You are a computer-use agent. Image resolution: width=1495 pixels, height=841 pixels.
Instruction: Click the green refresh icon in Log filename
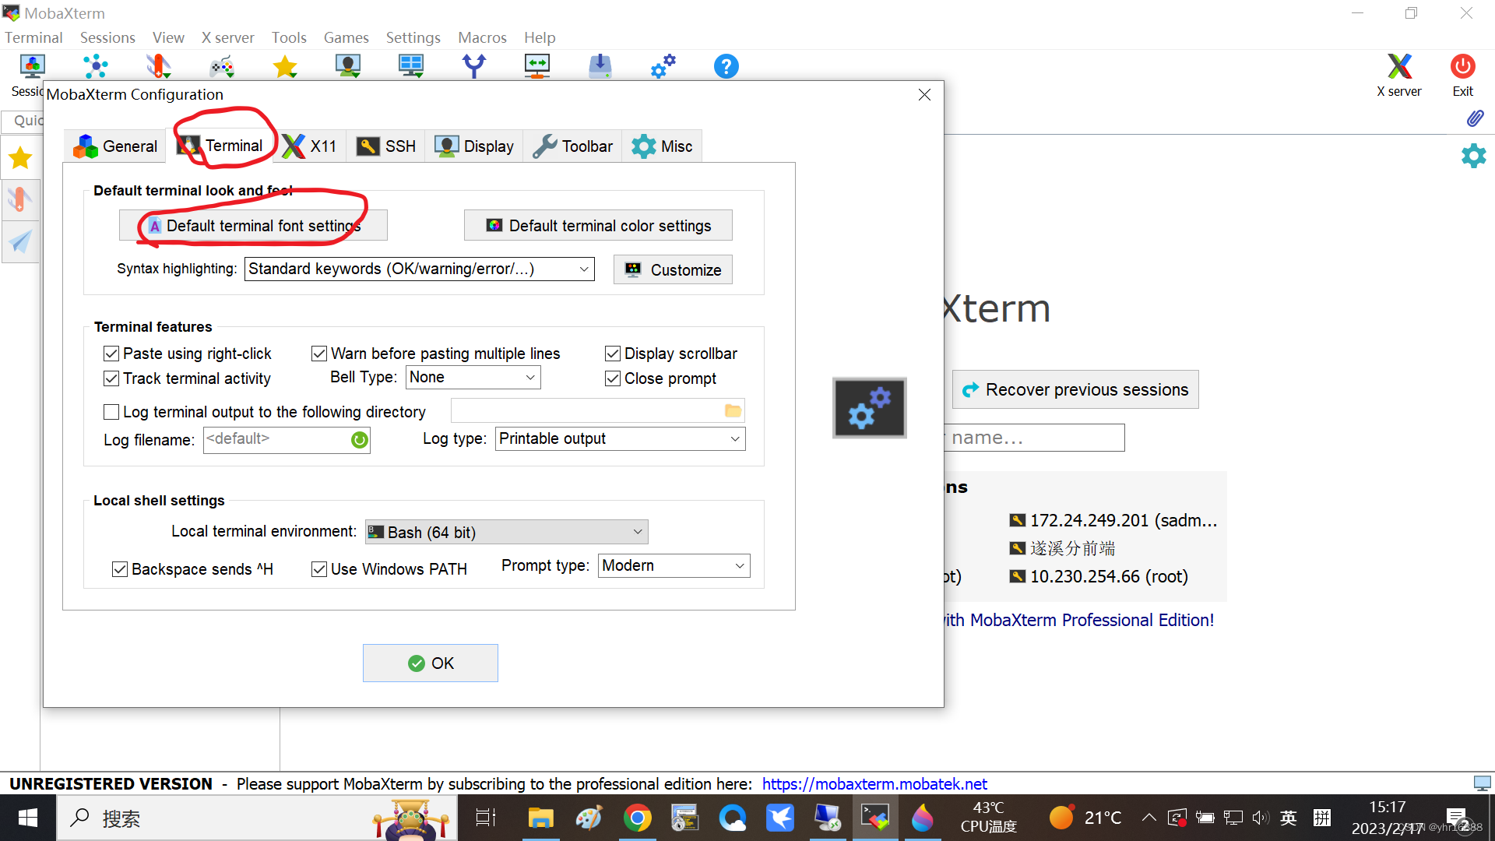point(359,440)
